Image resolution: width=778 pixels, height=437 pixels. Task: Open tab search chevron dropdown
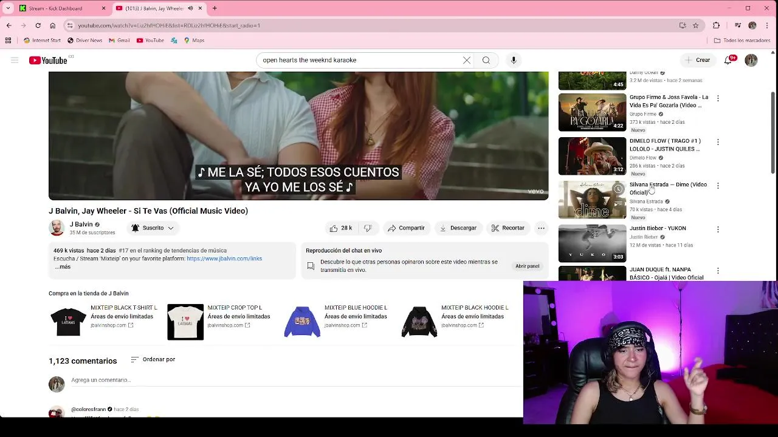coord(8,8)
